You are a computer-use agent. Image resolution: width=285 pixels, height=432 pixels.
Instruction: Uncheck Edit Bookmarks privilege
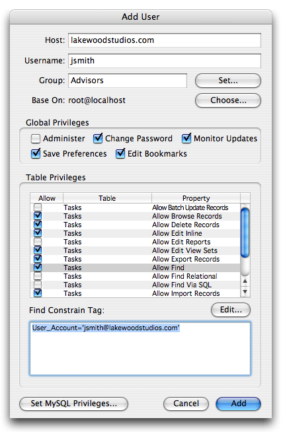pos(120,153)
